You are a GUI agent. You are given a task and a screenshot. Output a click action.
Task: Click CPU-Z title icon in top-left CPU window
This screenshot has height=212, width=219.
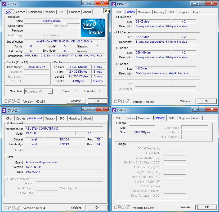(x=4, y=4)
